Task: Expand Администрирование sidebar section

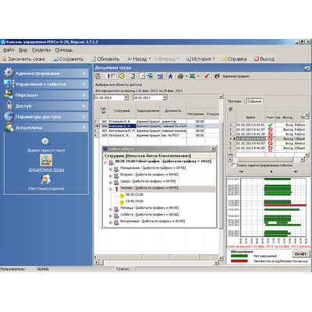Action: point(46,73)
